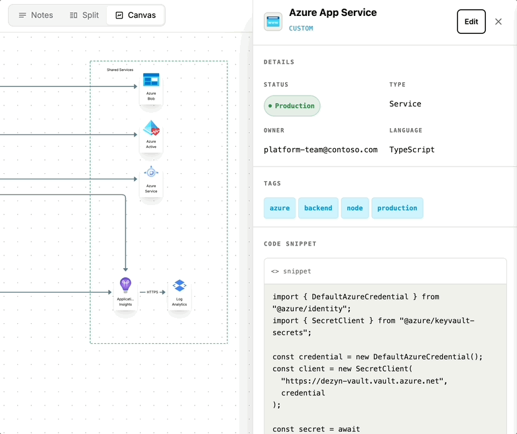Click the CODE SNIPPET section heading
This screenshot has height=434, width=517.
(290, 244)
